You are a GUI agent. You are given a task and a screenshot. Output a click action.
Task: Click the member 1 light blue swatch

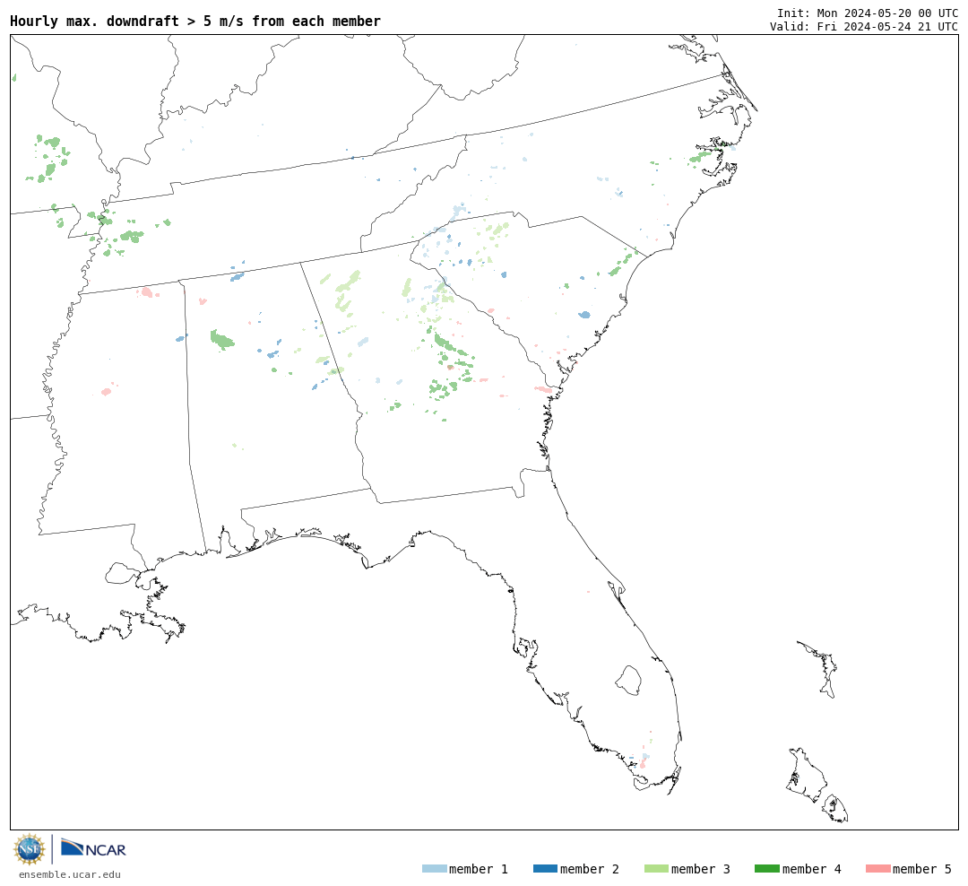pyautogui.click(x=434, y=869)
